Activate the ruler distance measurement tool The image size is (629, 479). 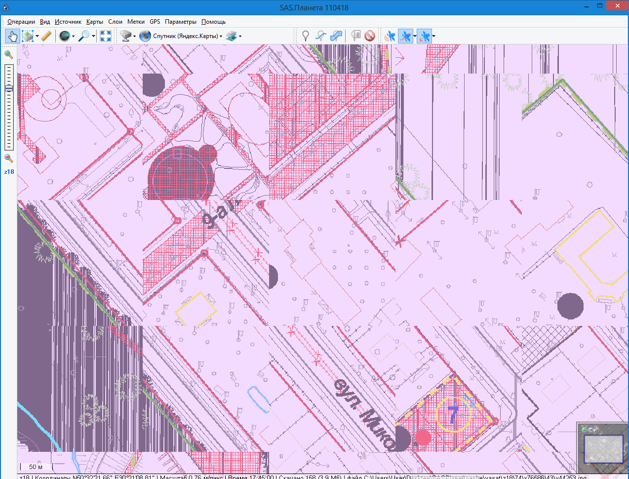coord(46,36)
